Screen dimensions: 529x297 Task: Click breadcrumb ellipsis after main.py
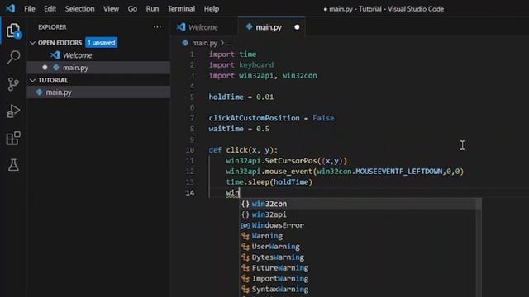[230, 43]
